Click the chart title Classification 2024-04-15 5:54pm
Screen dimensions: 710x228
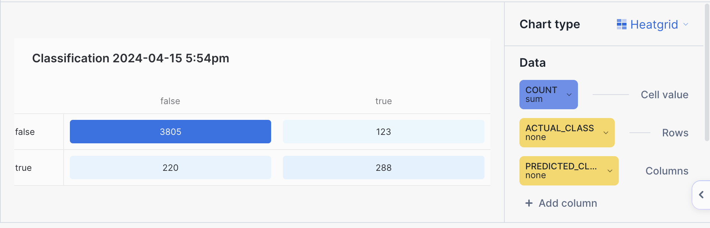point(131,58)
